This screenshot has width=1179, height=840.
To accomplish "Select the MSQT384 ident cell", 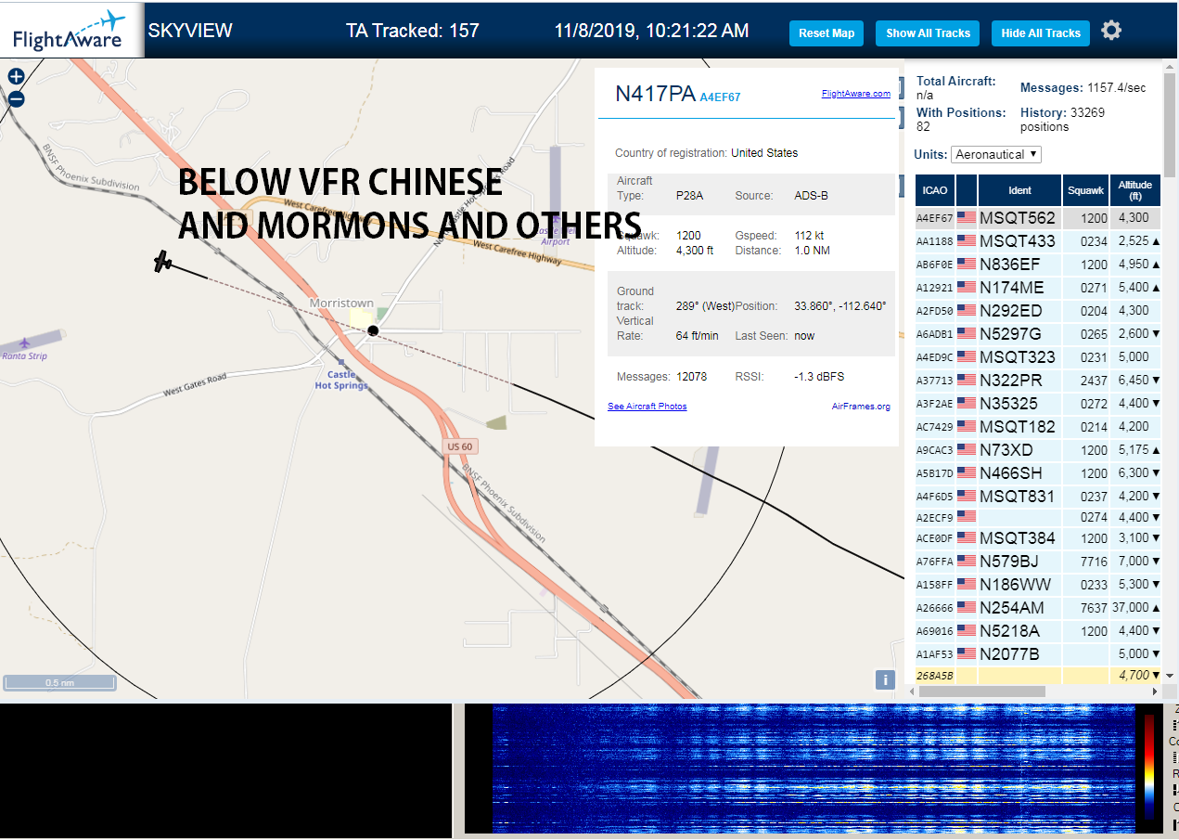I will pos(1020,537).
